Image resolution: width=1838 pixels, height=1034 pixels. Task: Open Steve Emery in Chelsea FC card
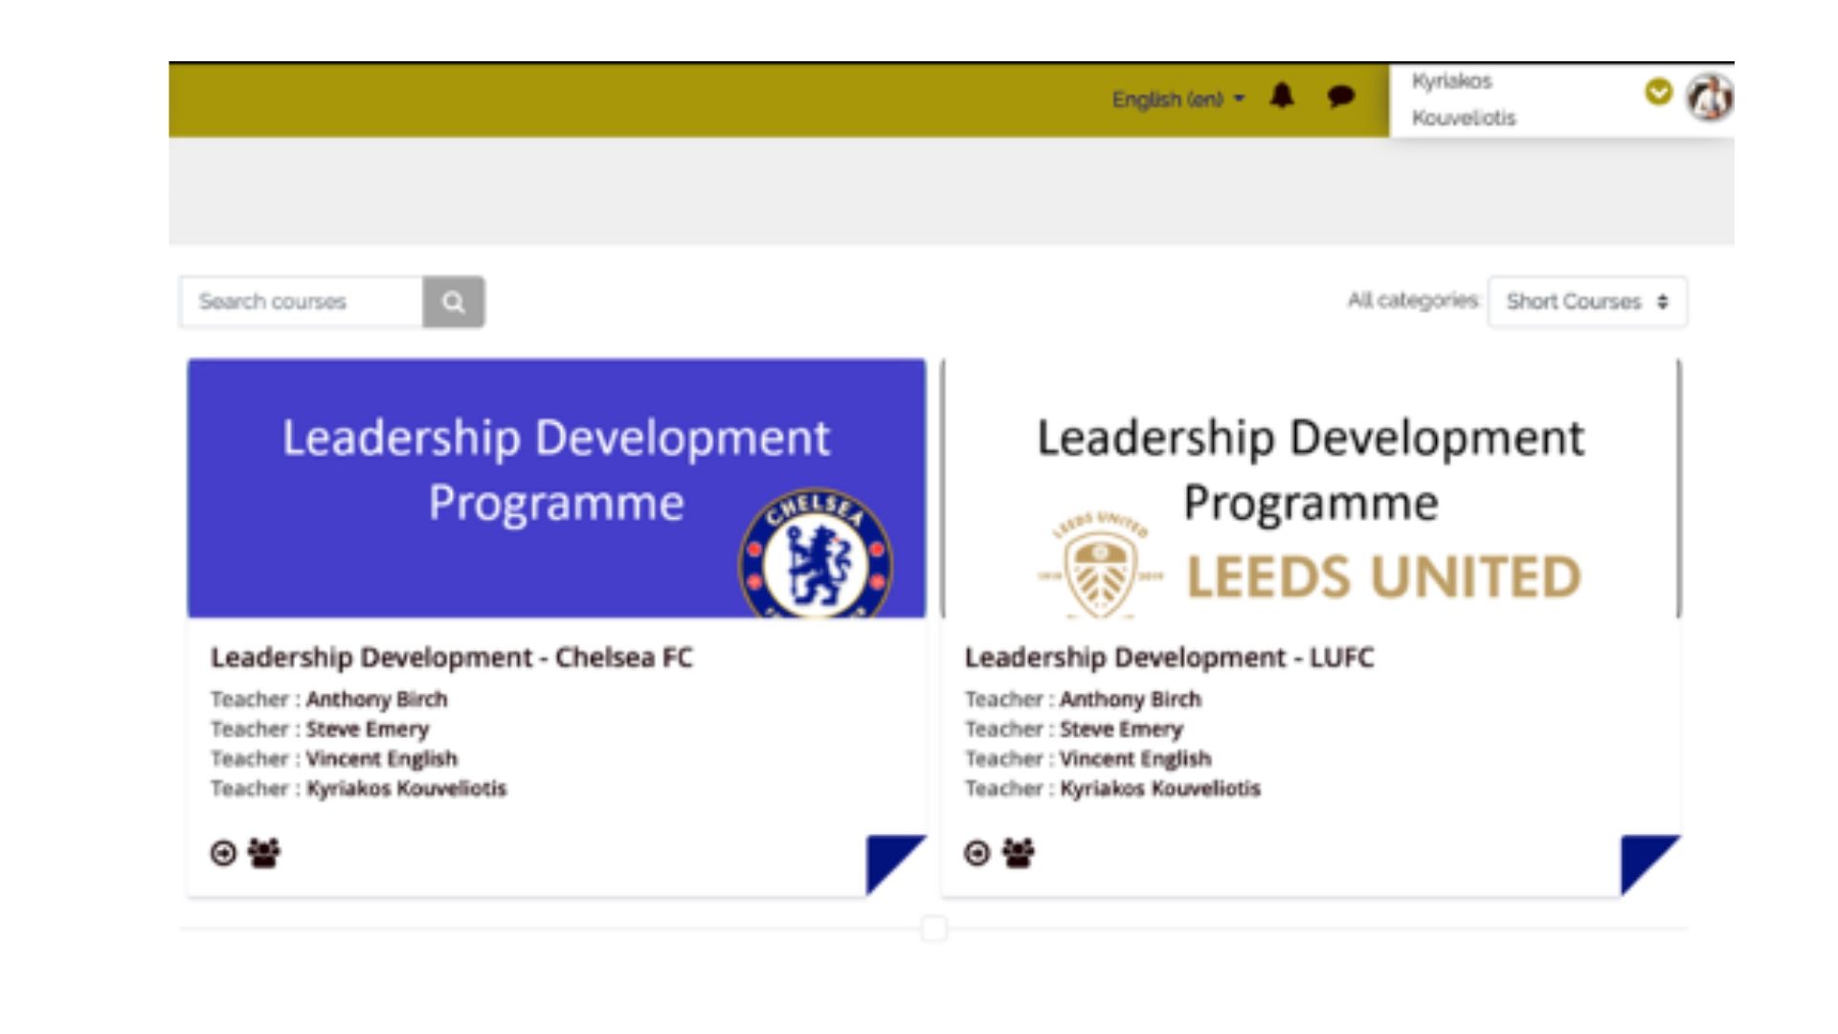(x=368, y=730)
